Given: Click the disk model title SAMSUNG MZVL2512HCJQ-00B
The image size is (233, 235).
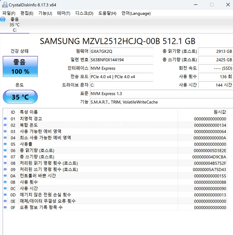Looking at the screenshot, I should pos(117,41).
